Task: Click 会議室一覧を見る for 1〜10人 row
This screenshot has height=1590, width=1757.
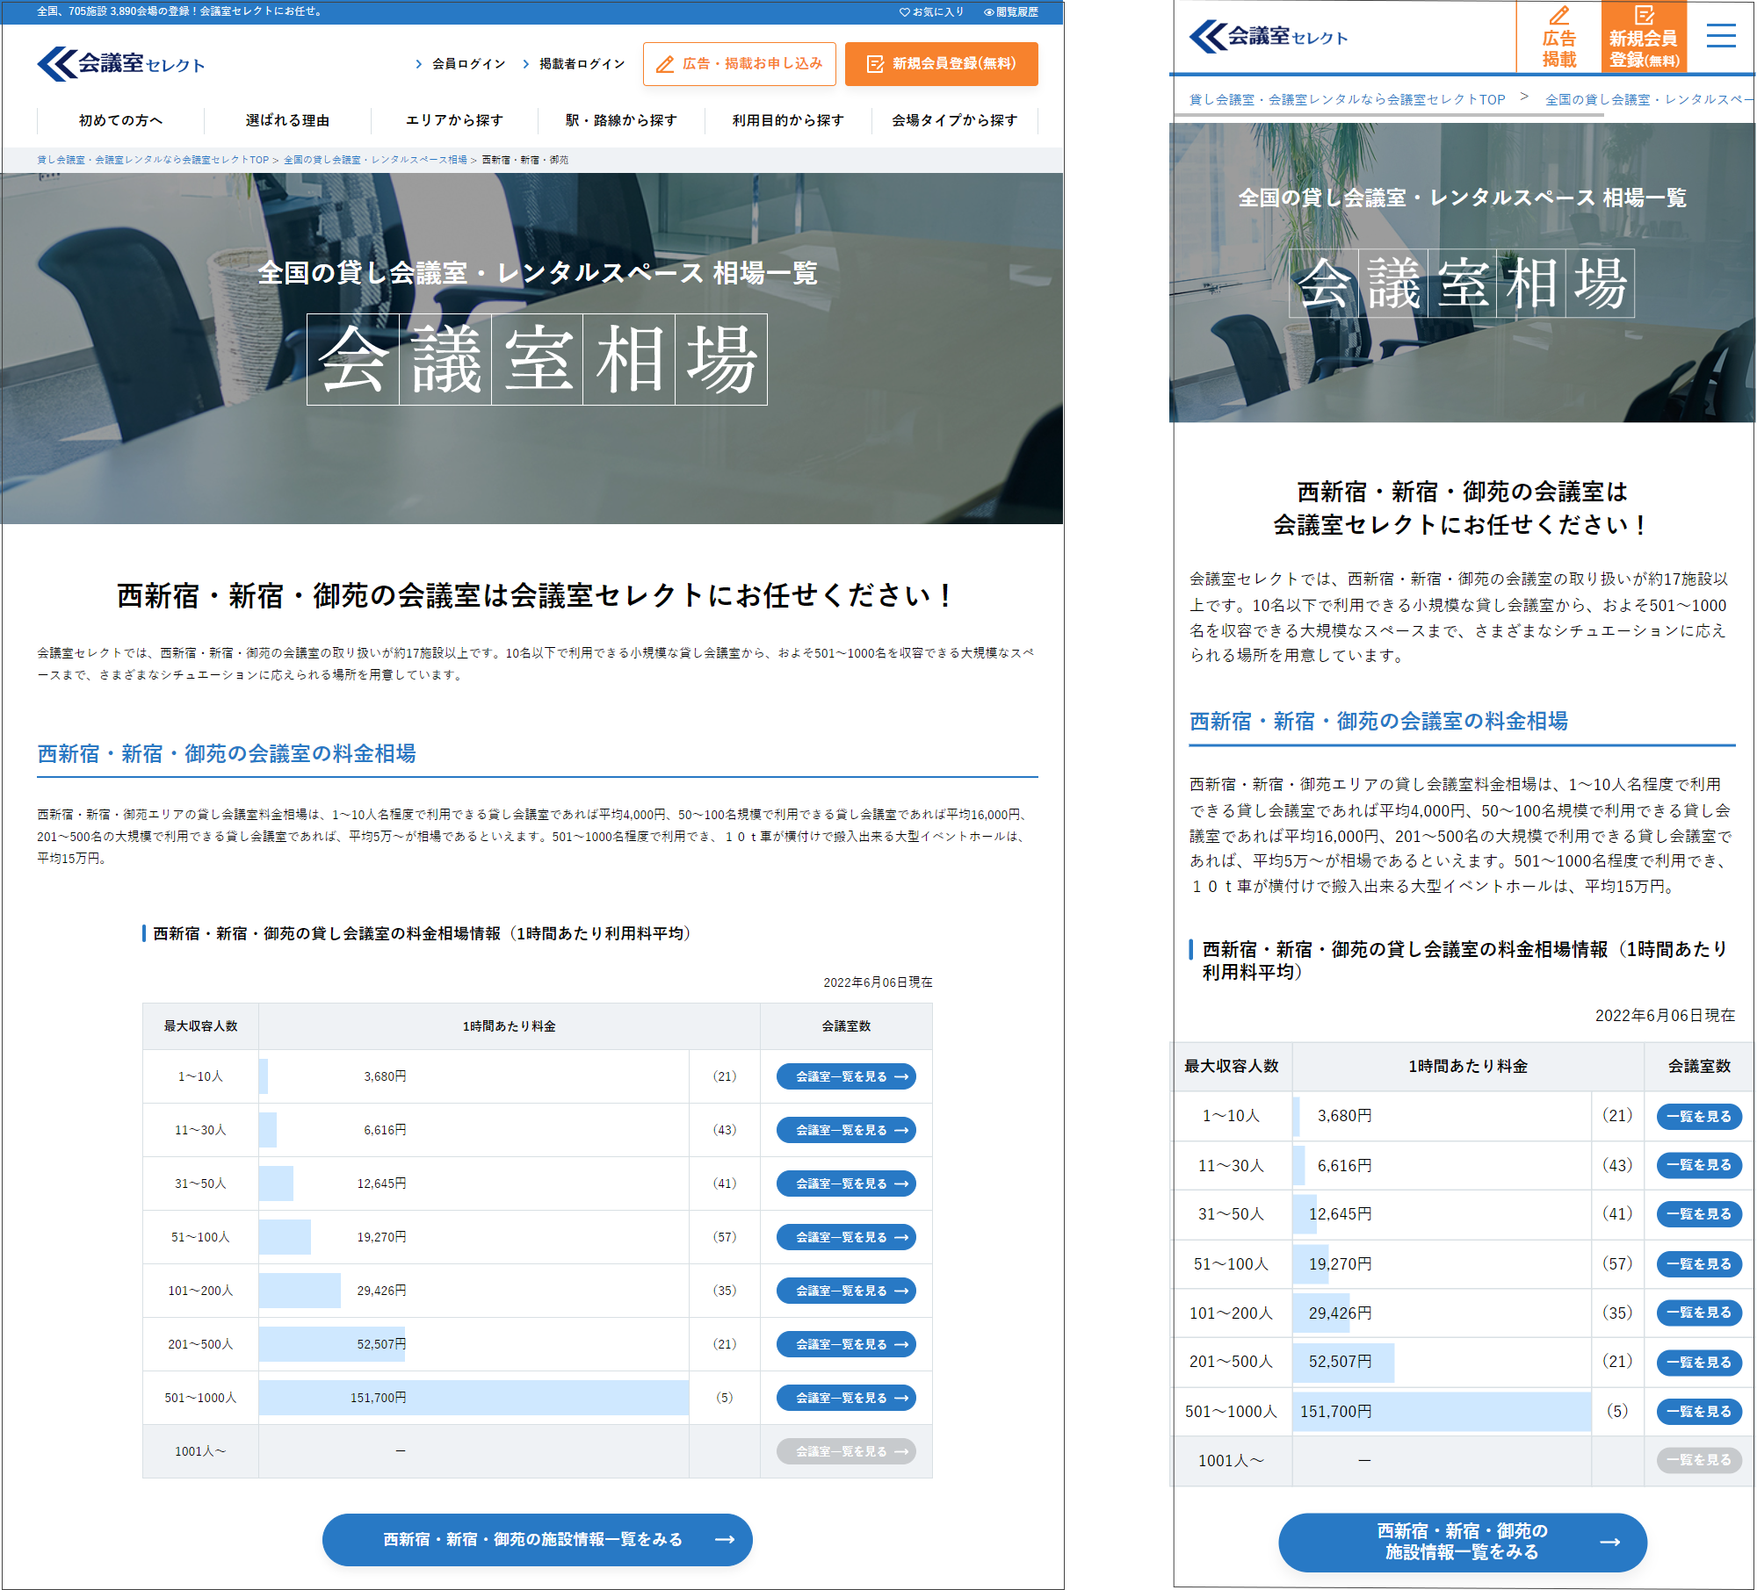Action: 845,1076
